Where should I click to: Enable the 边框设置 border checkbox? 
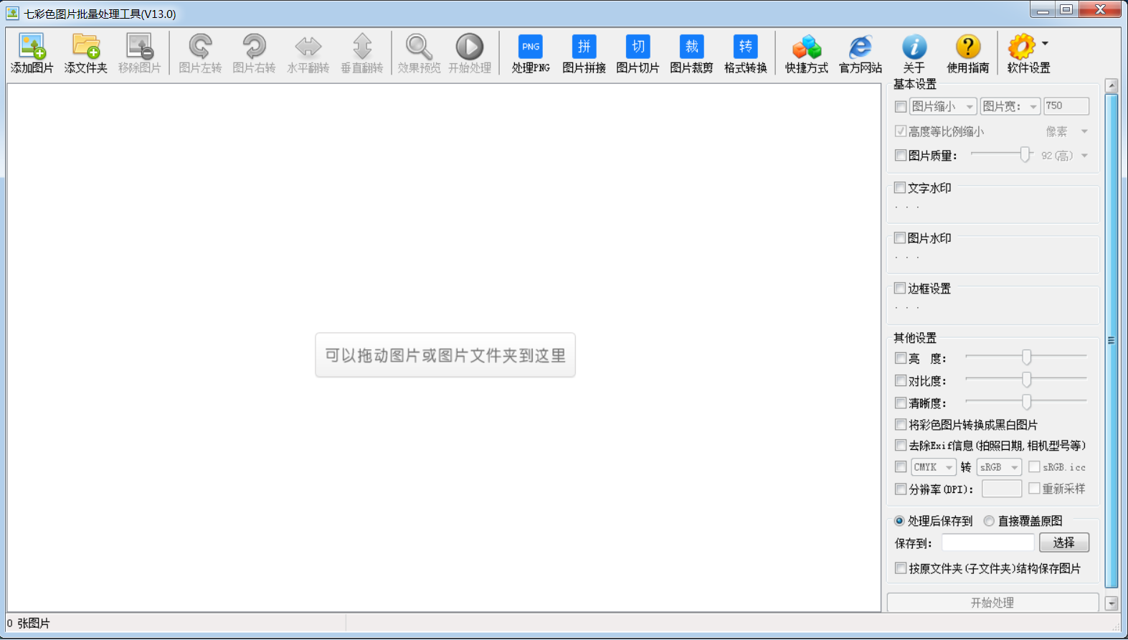pyautogui.click(x=900, y=288)
